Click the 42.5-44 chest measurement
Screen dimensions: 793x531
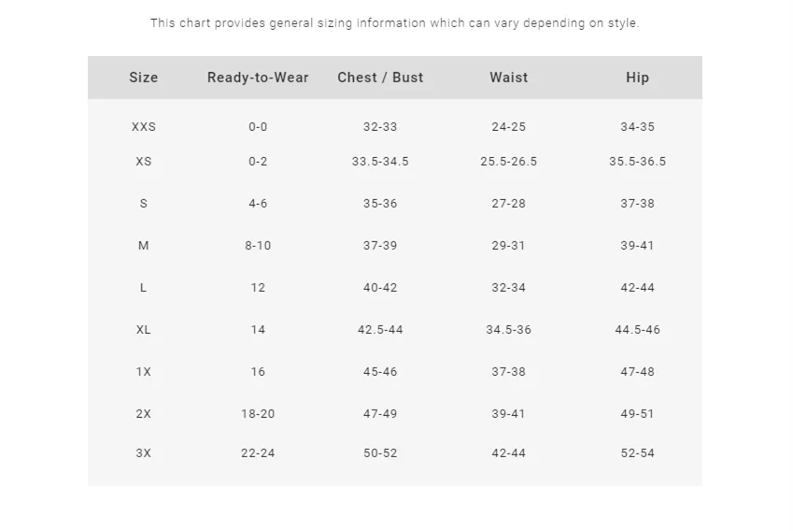(380, 330)
